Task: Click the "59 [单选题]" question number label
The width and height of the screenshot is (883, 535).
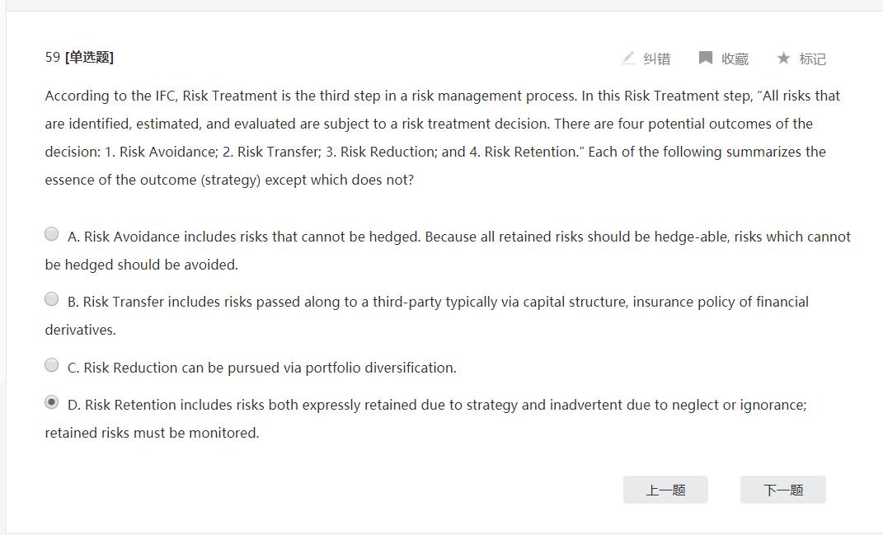Action: pos(79,57)
